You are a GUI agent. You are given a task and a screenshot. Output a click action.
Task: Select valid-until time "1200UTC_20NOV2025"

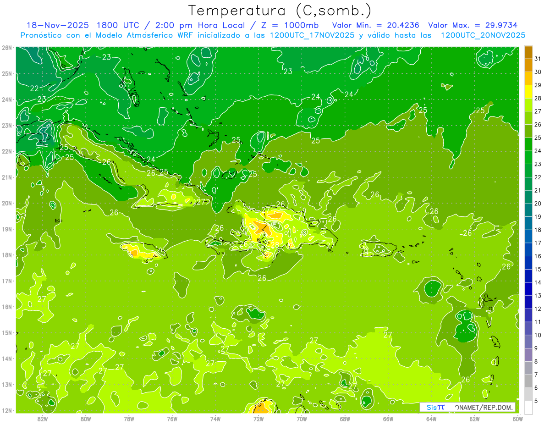(x=483, y=35)
